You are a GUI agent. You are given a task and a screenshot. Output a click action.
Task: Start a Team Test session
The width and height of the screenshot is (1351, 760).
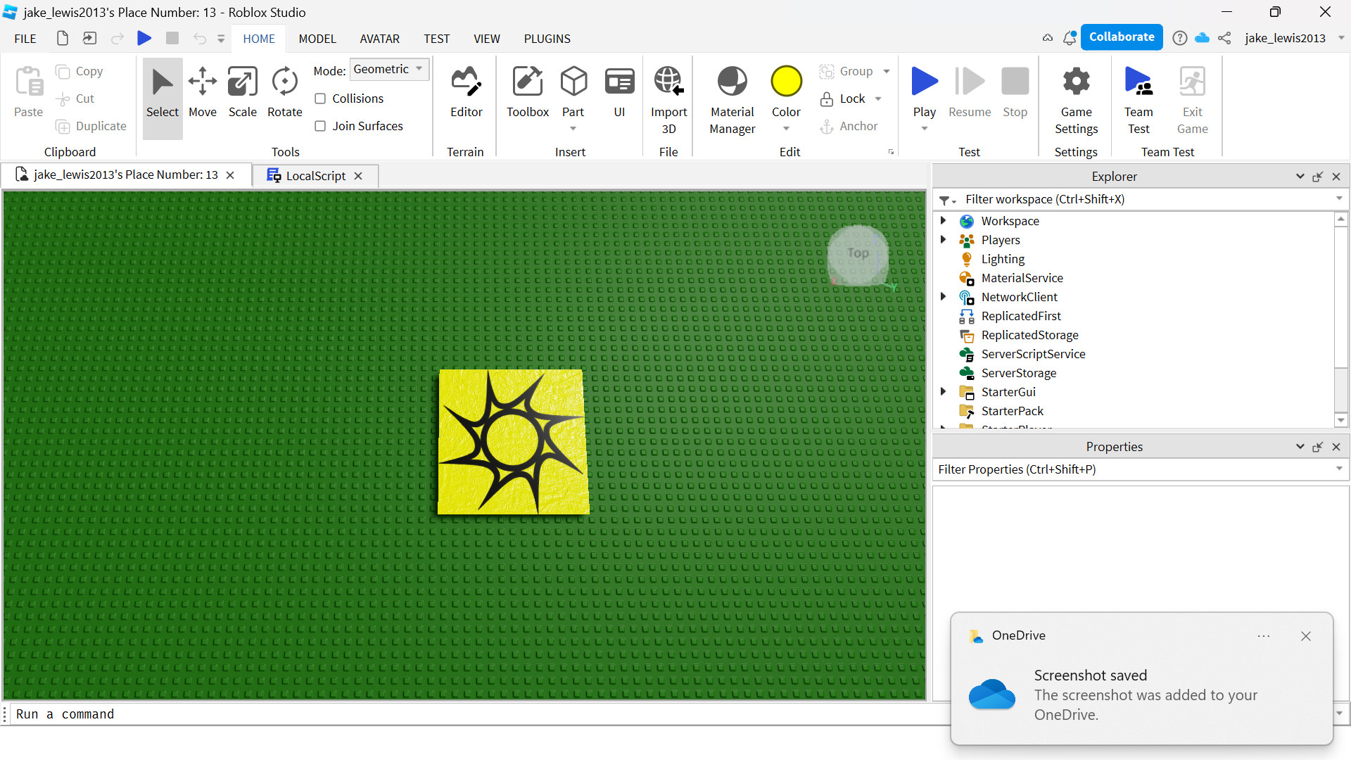point(1138,99)
